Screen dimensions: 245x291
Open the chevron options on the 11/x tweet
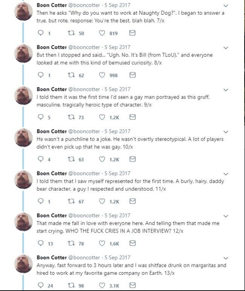click(226, 174)
